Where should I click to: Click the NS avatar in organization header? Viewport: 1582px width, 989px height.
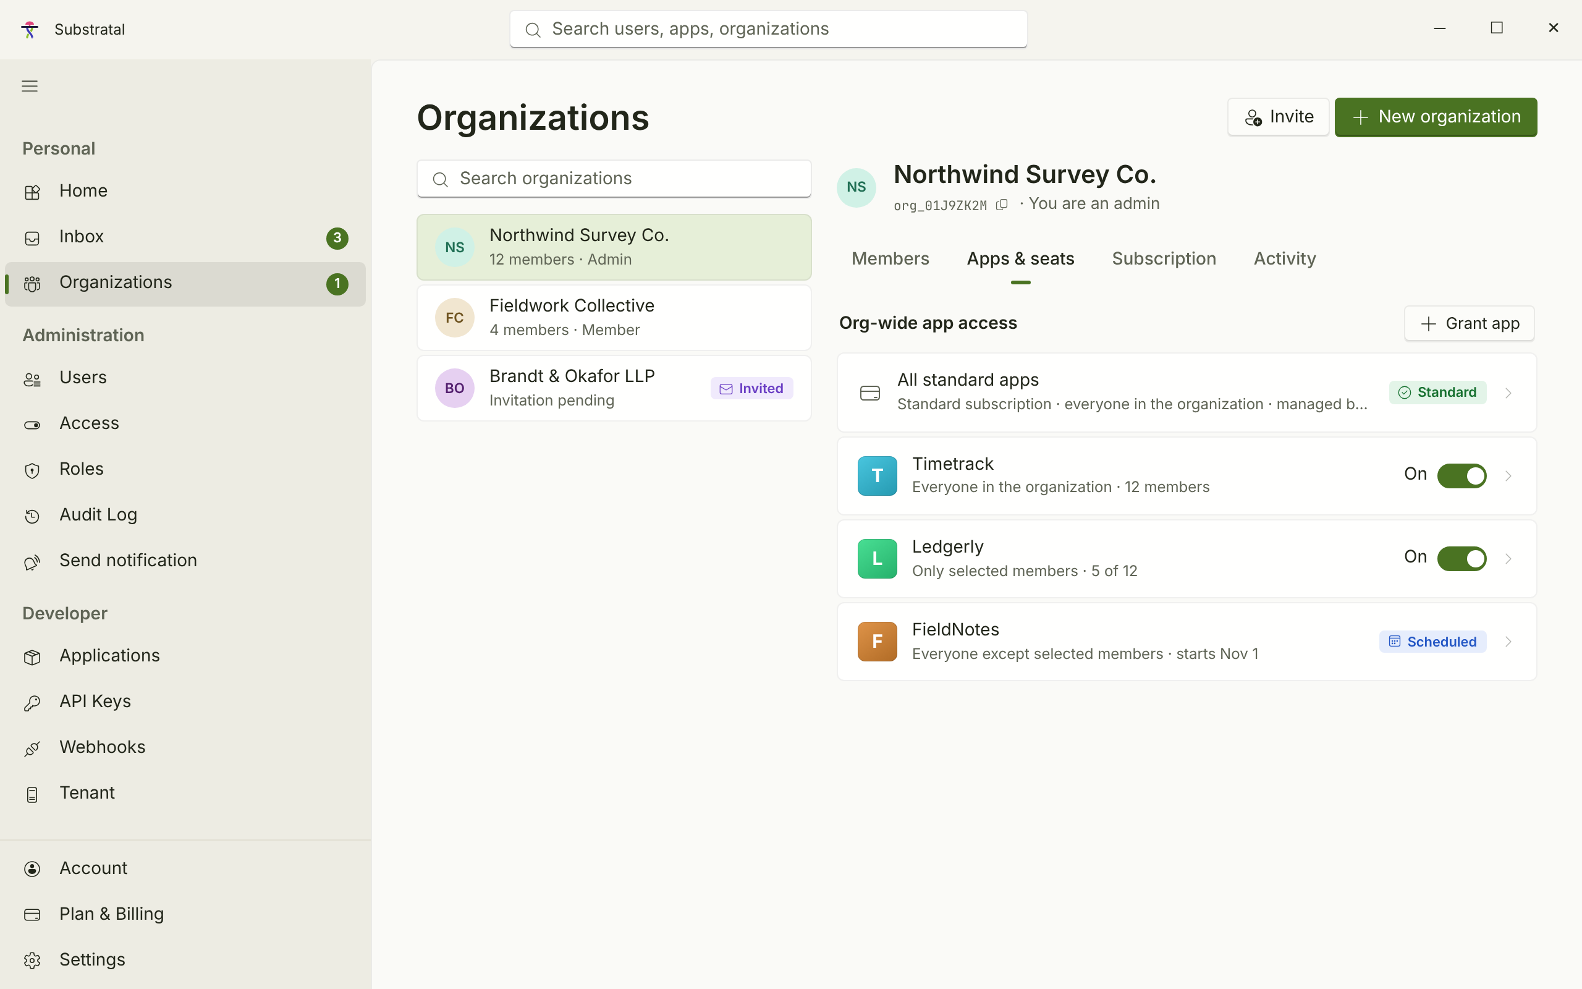pyautogui.click(x=857, y=187)
